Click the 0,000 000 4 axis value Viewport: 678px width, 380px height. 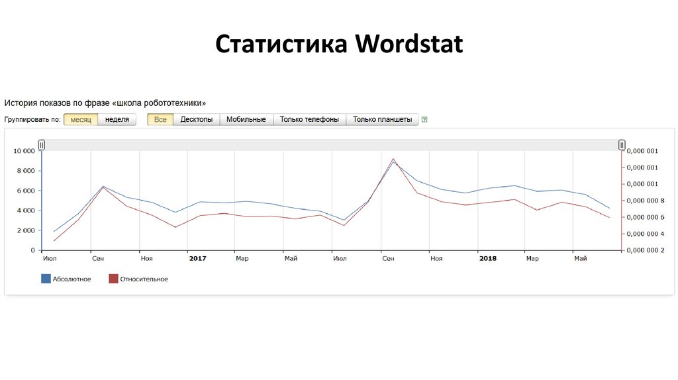(x=646, y=234)
